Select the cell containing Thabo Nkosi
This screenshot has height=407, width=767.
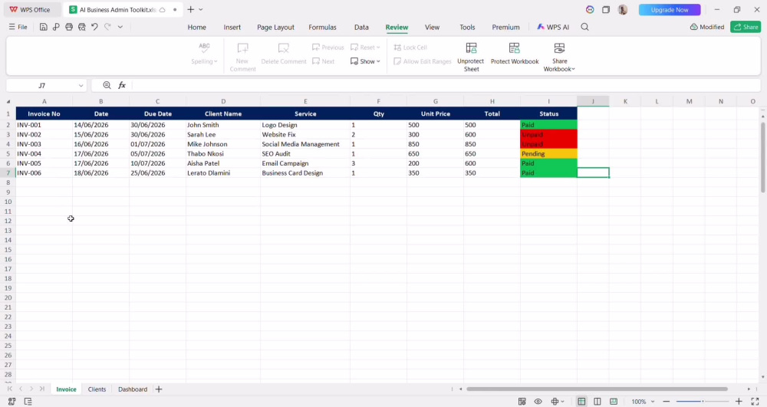coord(223,154)
